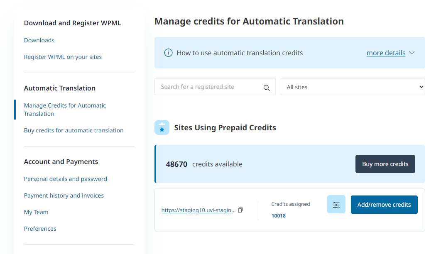View Payment history and invoices

coord(64,195)
